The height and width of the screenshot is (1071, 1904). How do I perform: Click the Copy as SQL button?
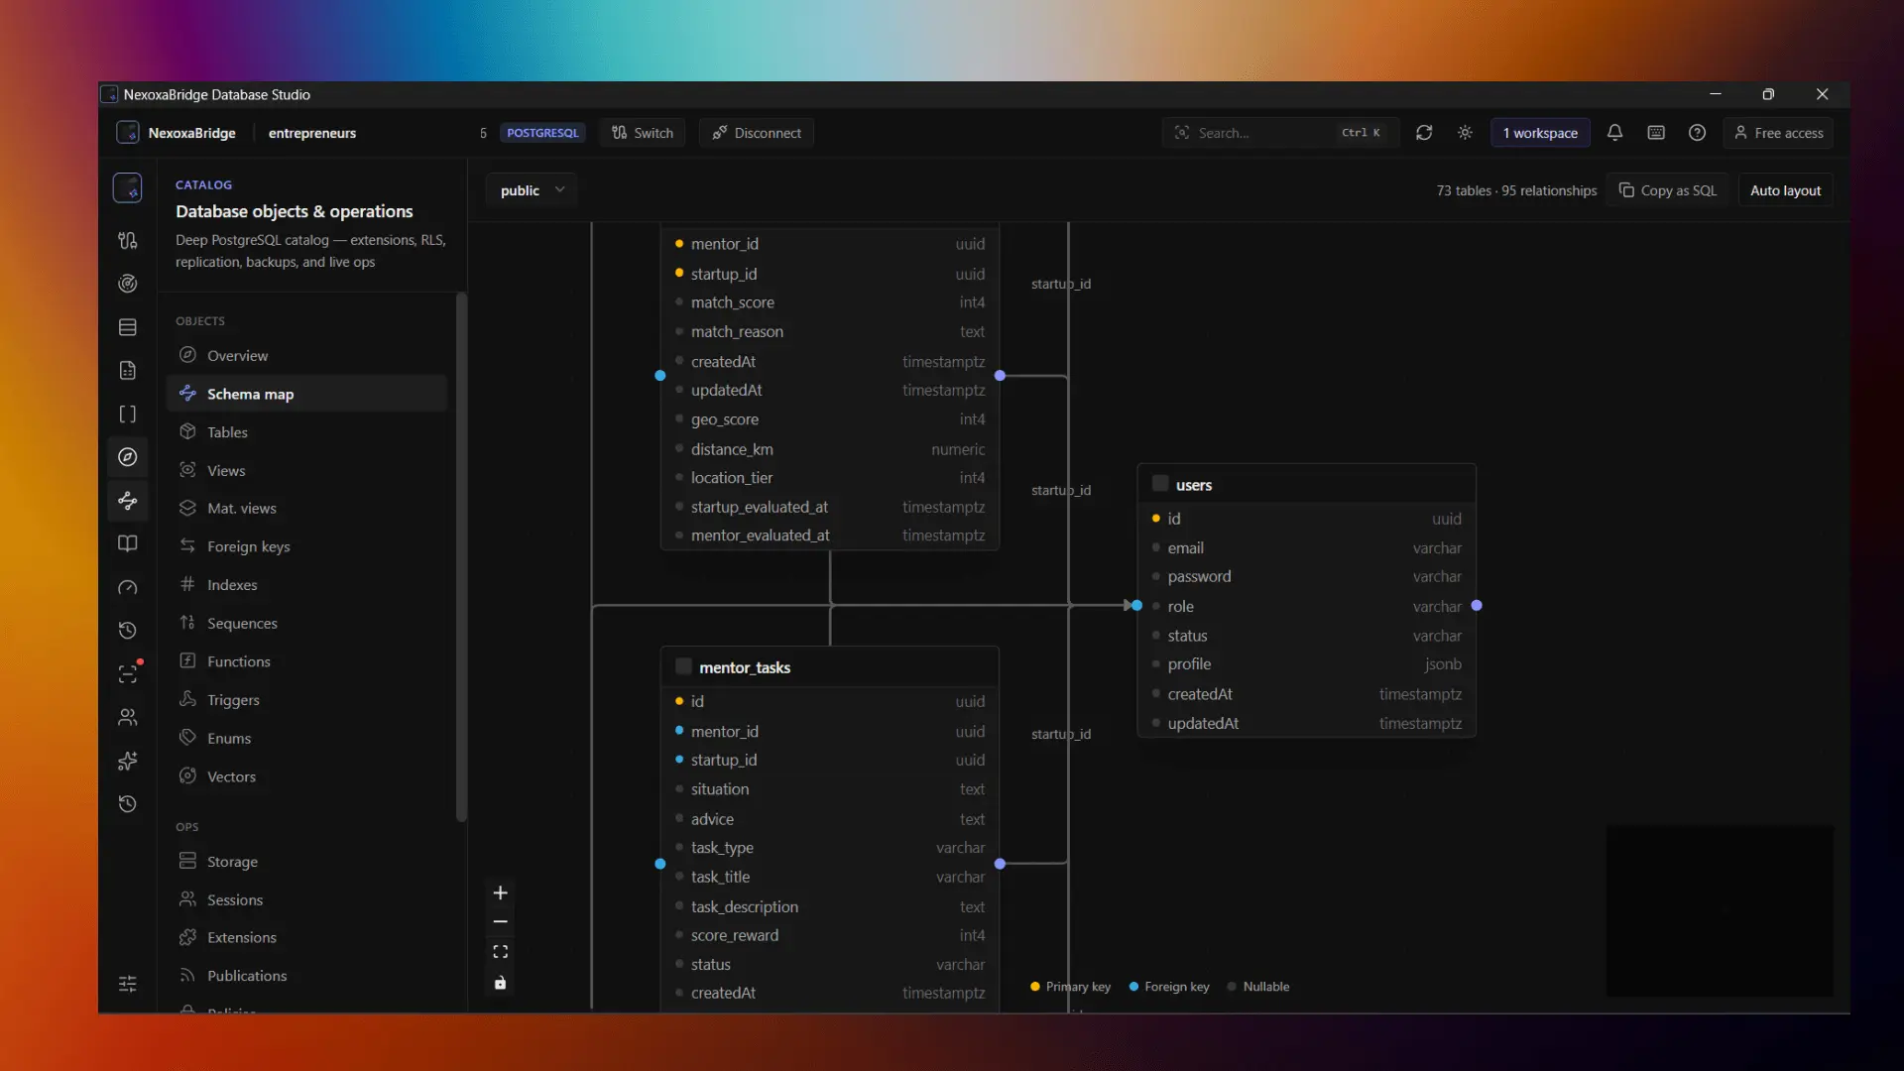tap(1668, 190)
